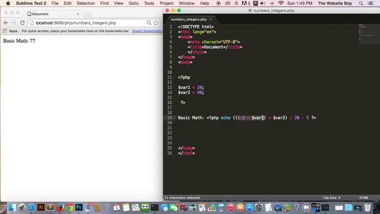This screenshot has height=214, width=380.
Task: Go back in the Chrome browser
Action: [6, 23]
